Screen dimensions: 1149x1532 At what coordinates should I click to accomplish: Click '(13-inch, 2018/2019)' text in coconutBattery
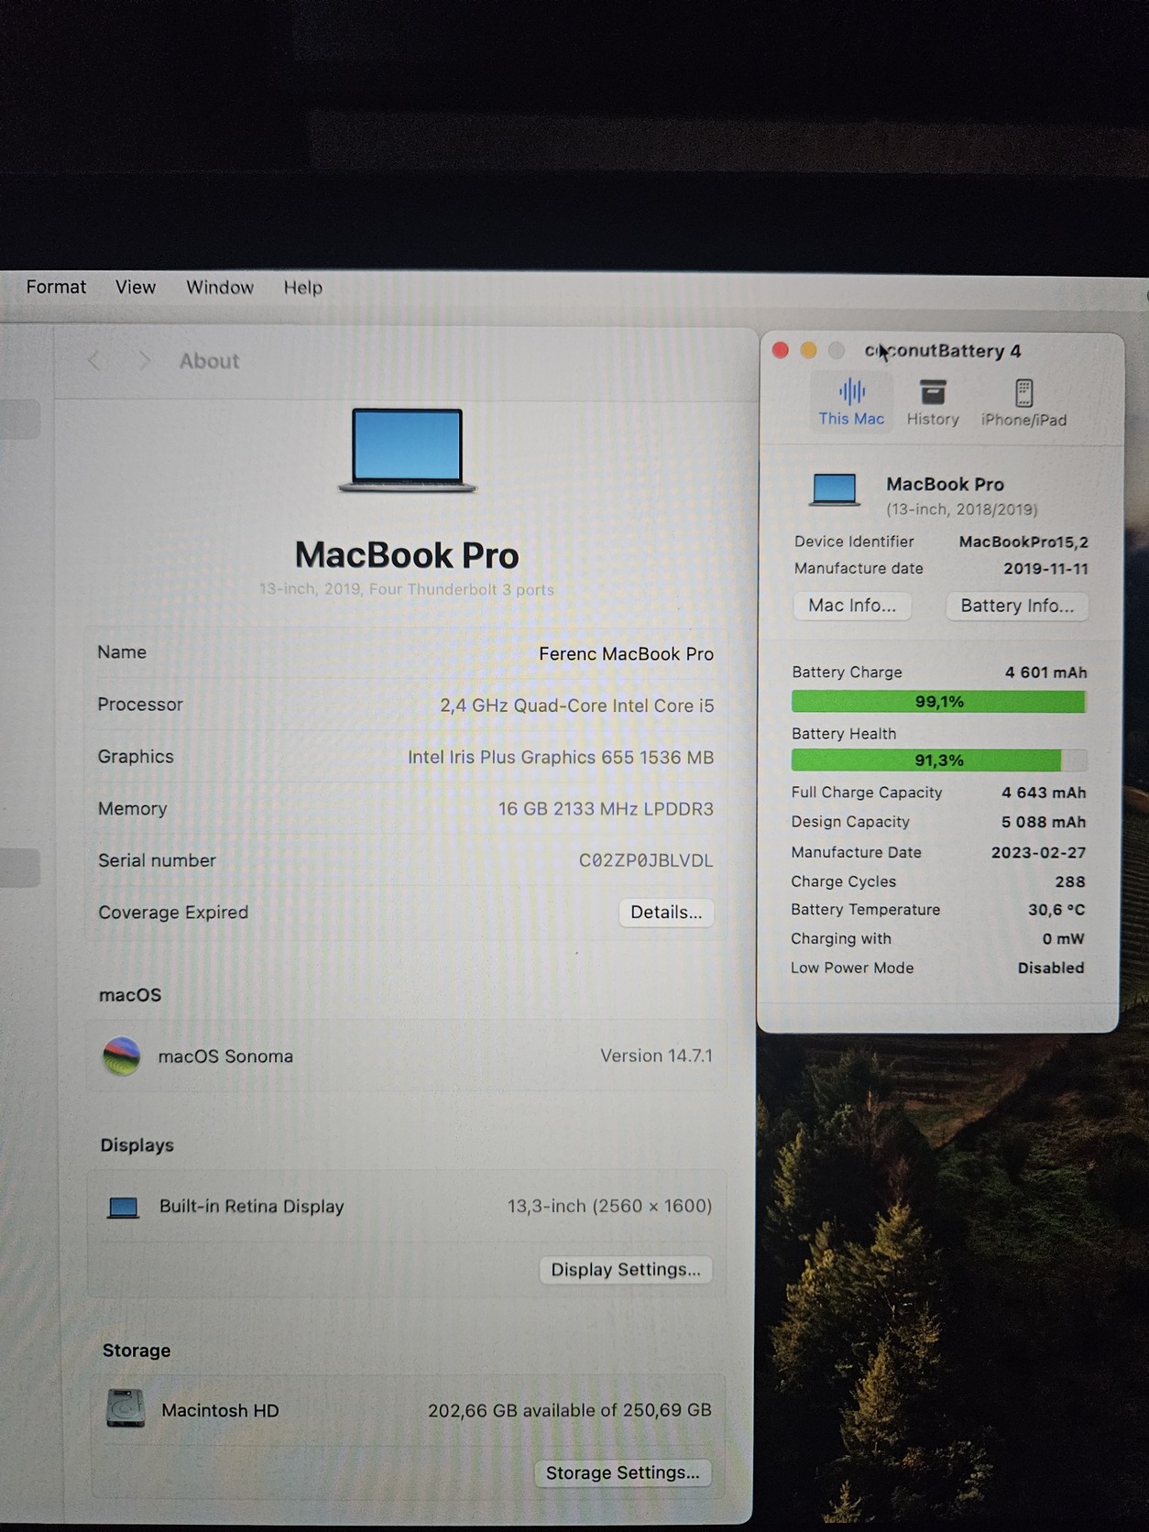962,509
